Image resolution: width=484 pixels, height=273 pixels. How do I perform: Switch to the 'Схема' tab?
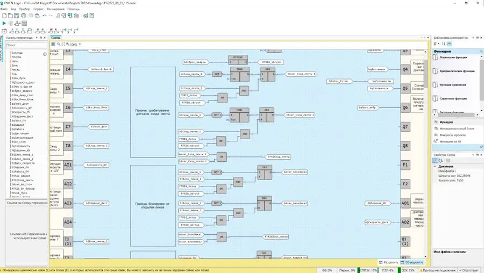[56, 38]
